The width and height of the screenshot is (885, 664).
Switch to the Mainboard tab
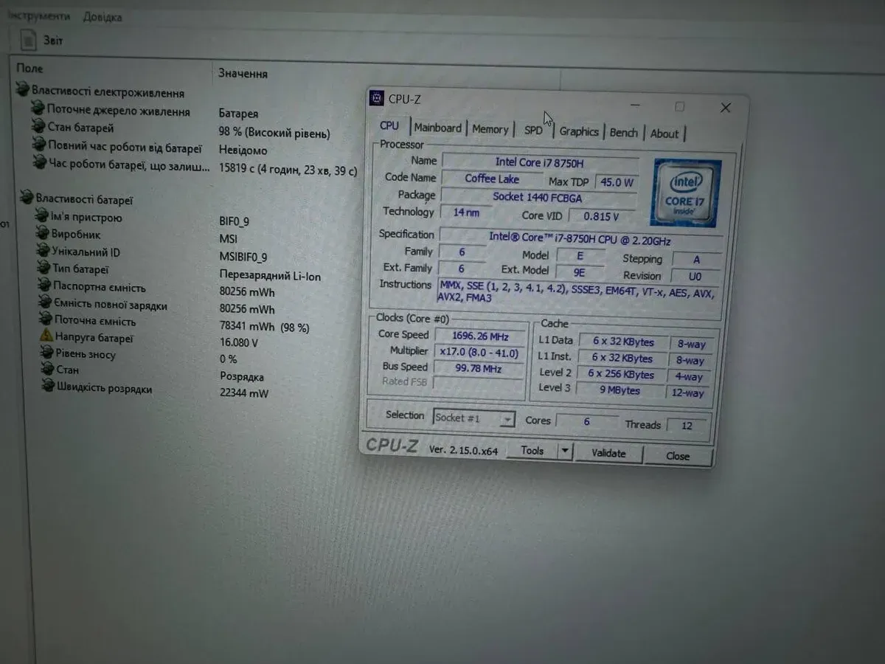(437, 128)
